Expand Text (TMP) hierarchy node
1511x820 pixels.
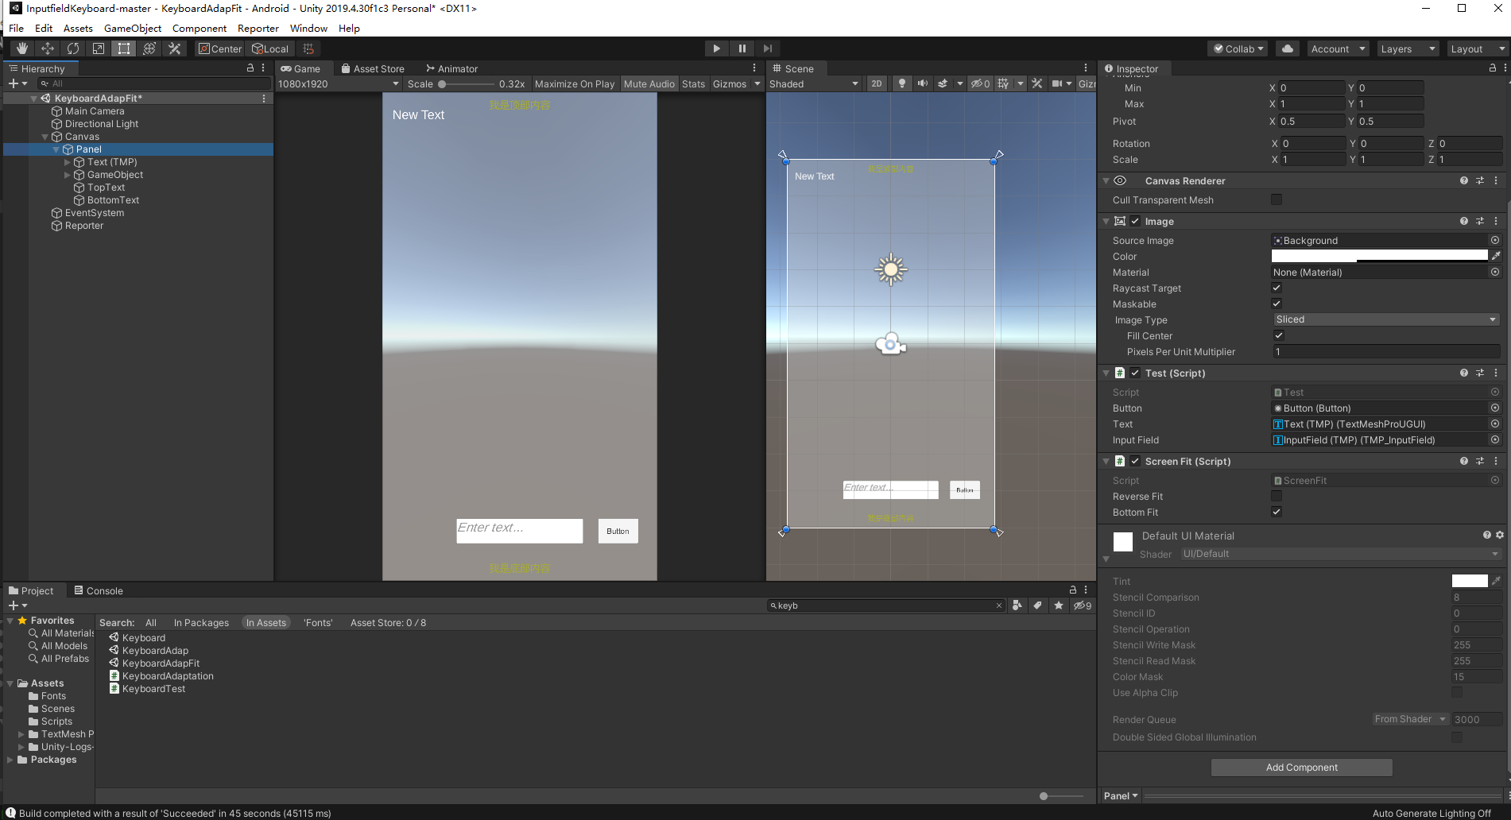pyautogui.click(x=68, y=162)
